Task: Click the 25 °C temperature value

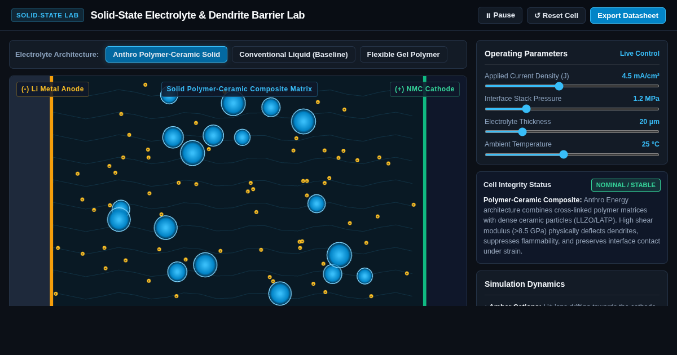Action: point(650,144)
